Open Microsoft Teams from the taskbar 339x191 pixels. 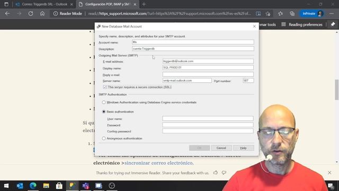(86, 186)
